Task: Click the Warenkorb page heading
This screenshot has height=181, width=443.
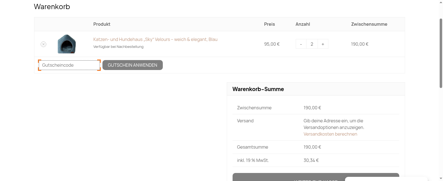Action: point(52,7)
